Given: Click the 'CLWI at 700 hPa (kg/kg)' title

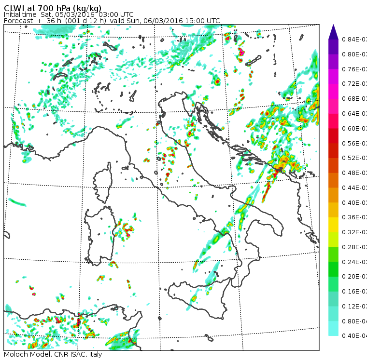Looking at the screenshot, I should pyautogui.click(x=53, y=8).
